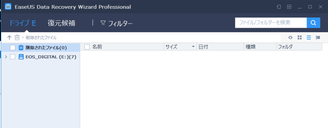Image resolution: width=328 pixels, height=128 pixels.
Task: Select 削除されたファイル(0) tree item
Action: point(41,48)
